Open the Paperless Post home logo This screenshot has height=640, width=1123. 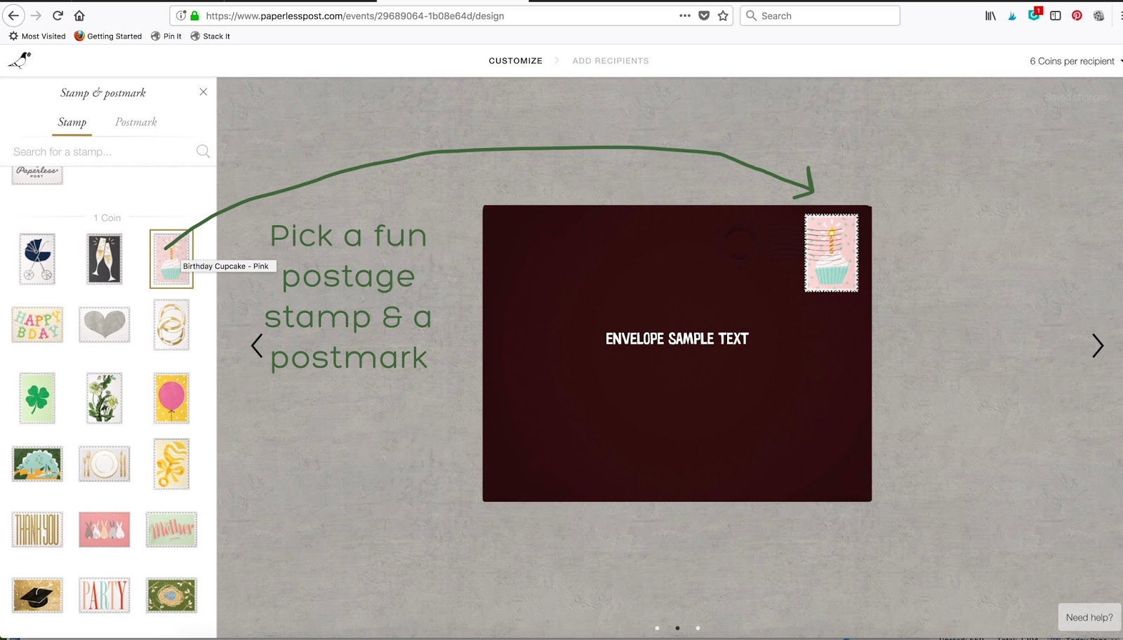pyautogui.click(x=20, y=60)
